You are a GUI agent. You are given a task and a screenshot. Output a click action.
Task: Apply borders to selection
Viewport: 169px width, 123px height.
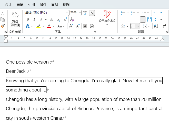click(133, 26)
